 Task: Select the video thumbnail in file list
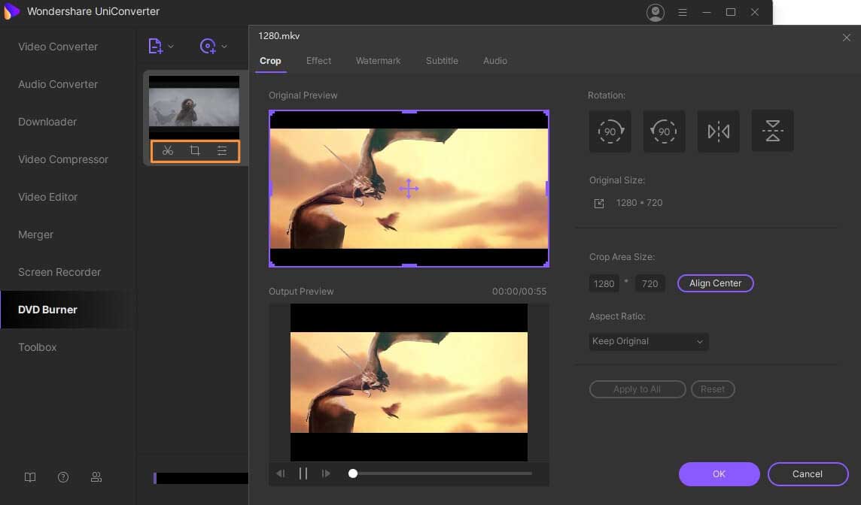click(x=194, y=107)
